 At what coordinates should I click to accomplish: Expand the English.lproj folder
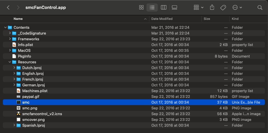(x=14, y=73)
